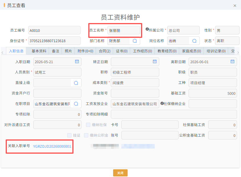Viewport: 241px width, 177px height.
Task: Click the 社保基础工资 field
Action: click(222, 125)
